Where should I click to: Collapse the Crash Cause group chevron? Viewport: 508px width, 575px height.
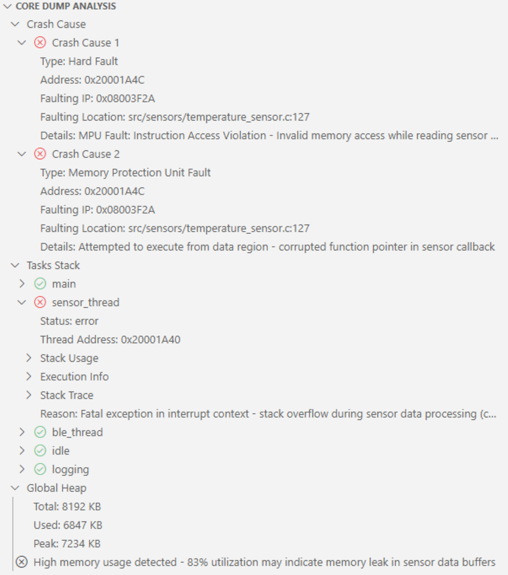pos(15,24)
